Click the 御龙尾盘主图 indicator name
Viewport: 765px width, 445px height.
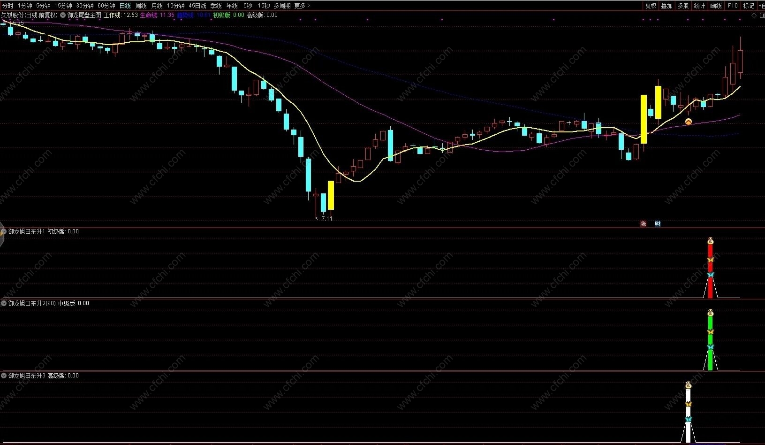(84, 15)
